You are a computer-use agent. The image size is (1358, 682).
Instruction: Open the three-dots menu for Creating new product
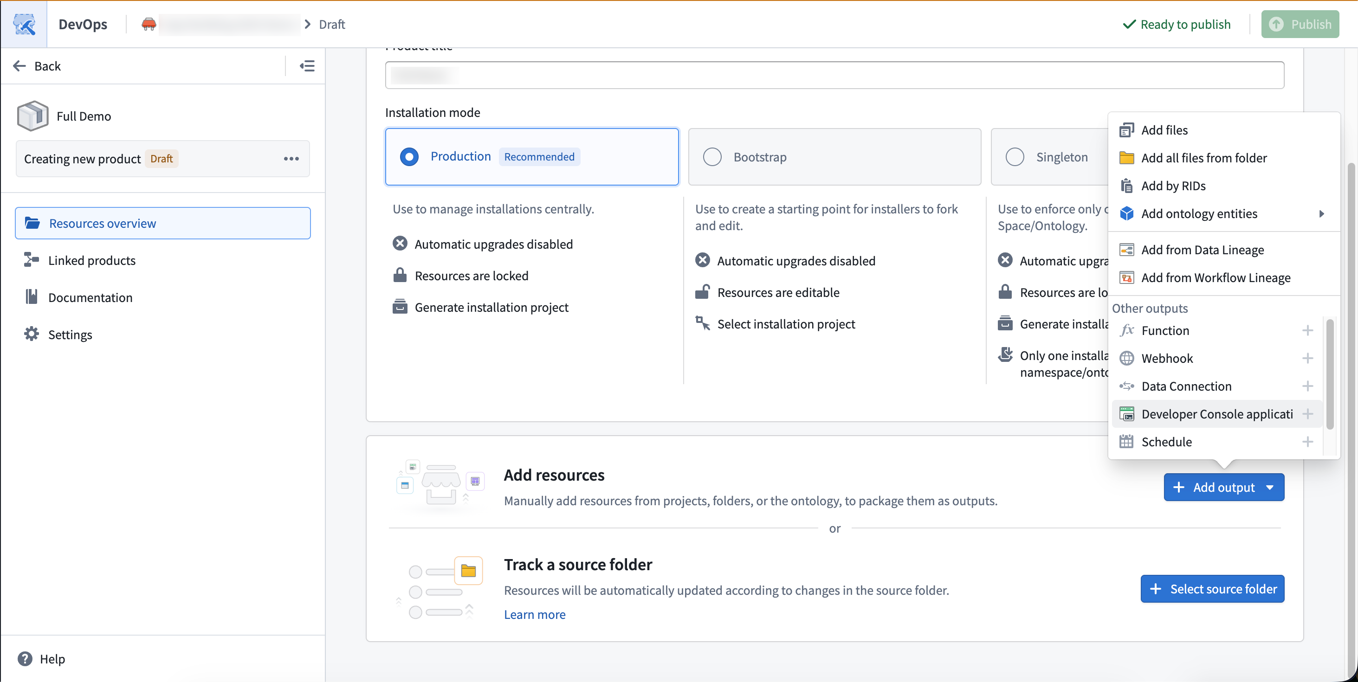click(x=291, y=159)
